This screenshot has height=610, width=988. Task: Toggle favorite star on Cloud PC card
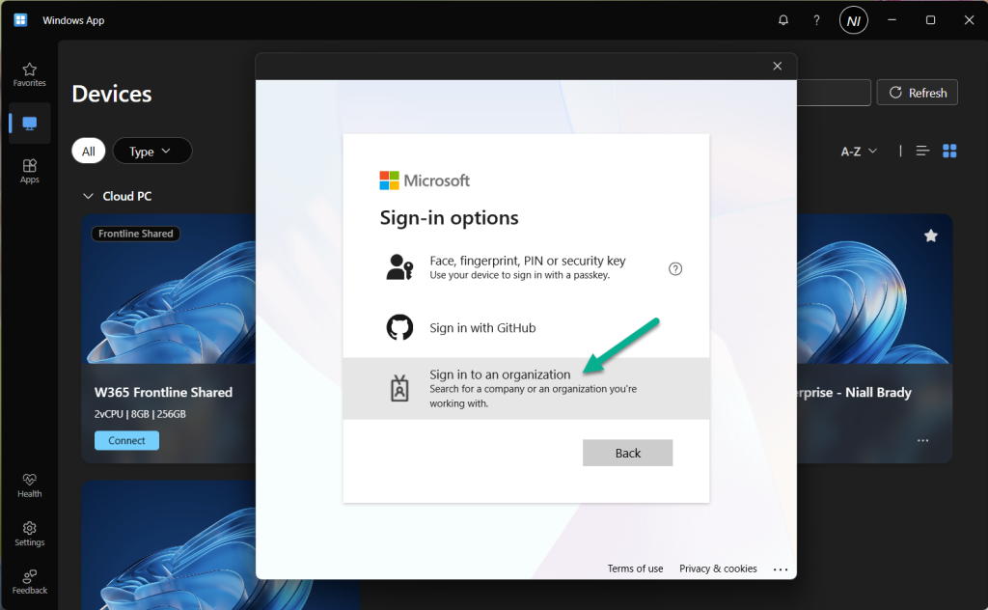(x=930, y=236)
